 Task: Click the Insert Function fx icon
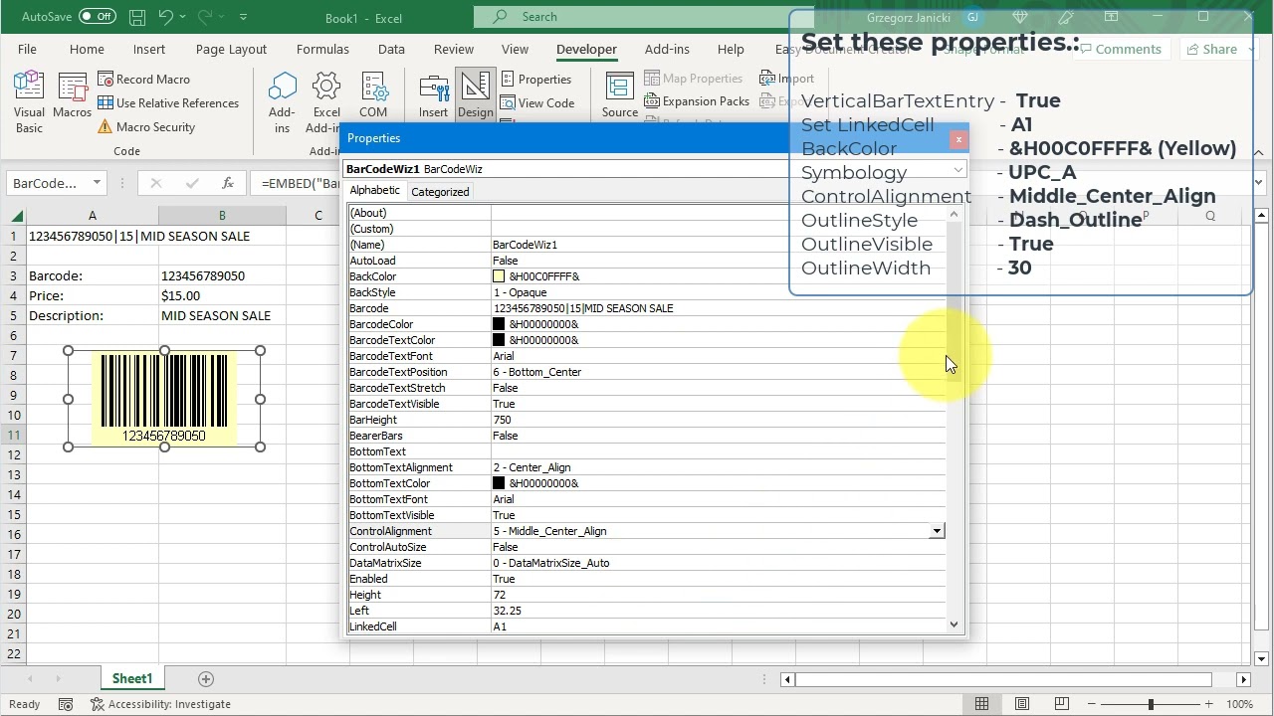pos(228,183)
